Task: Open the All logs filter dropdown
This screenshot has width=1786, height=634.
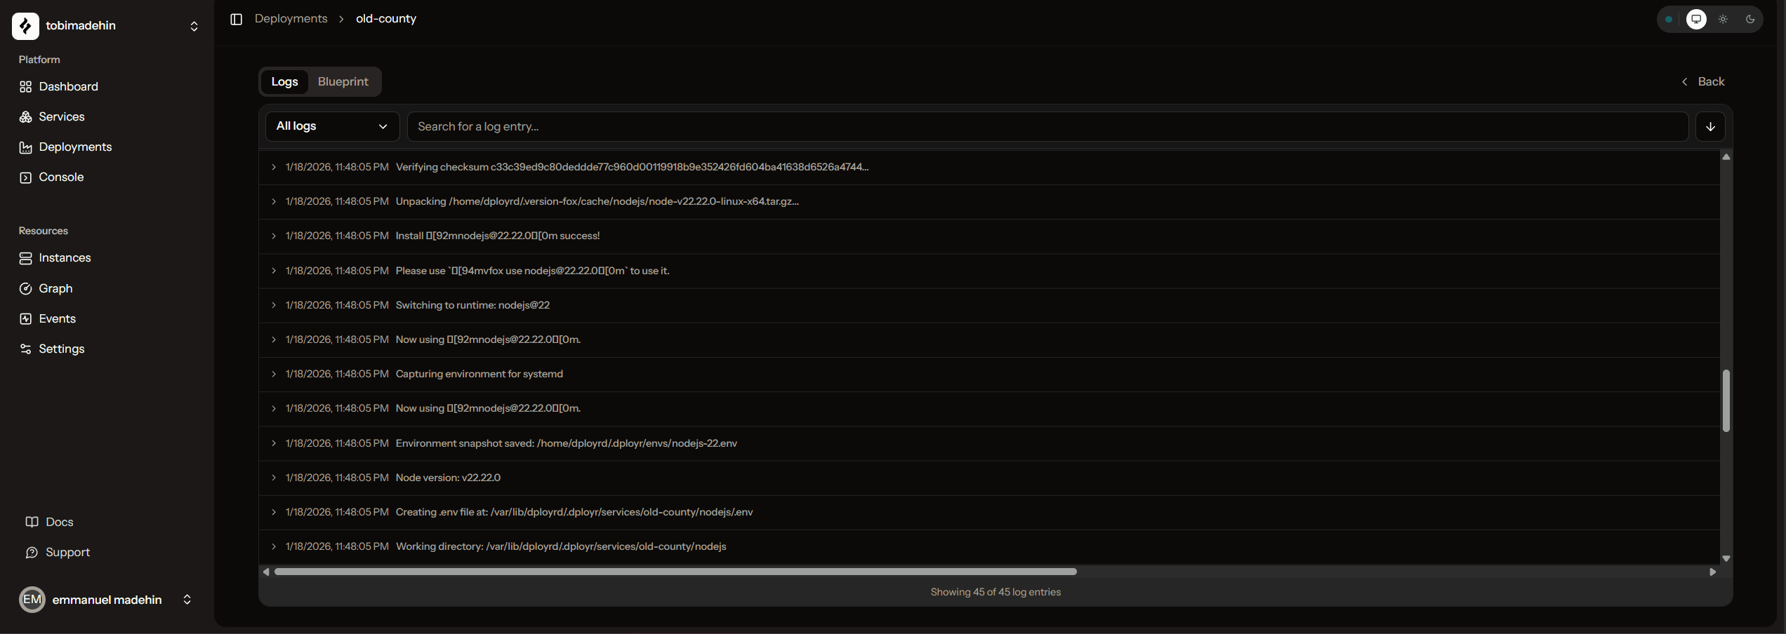Action: (x=332, y=127)
